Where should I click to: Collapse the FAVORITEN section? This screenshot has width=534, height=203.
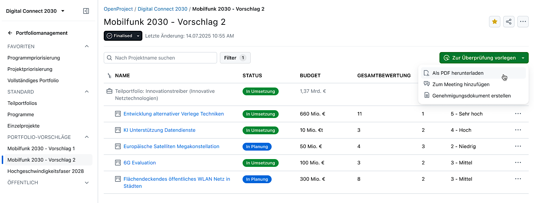pyautogui.click(x=87, y=46)
